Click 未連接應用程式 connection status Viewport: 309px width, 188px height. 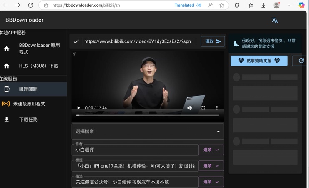(x=29, y=104)
